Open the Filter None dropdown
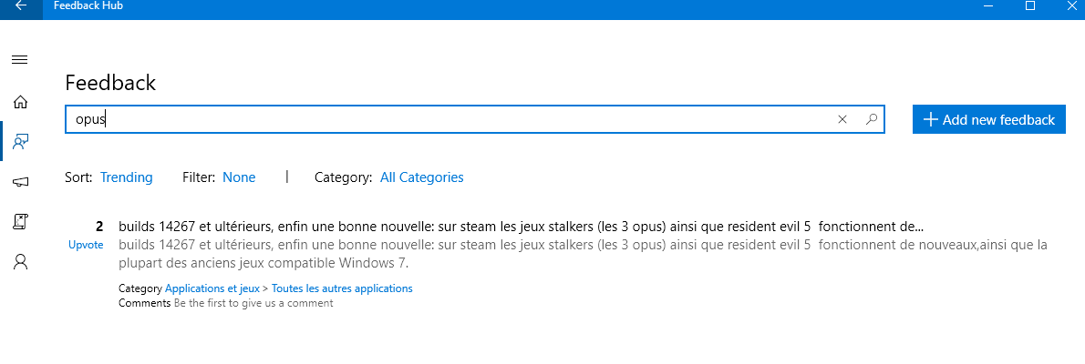Screen dimensions: 1085x364 239,177
